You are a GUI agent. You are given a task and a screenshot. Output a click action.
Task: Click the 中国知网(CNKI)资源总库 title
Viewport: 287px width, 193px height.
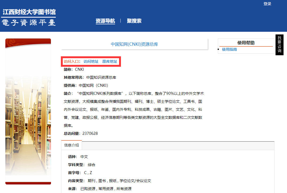pyautogui.click(x=134, y=44)
